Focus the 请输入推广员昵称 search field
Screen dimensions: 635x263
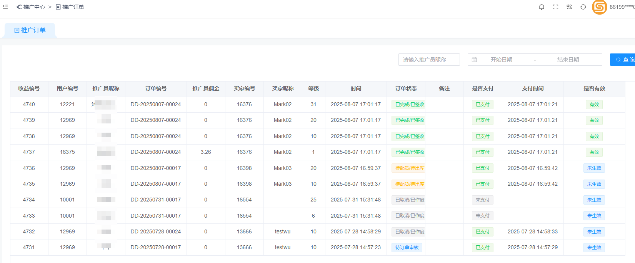click(x=429, y=60)
